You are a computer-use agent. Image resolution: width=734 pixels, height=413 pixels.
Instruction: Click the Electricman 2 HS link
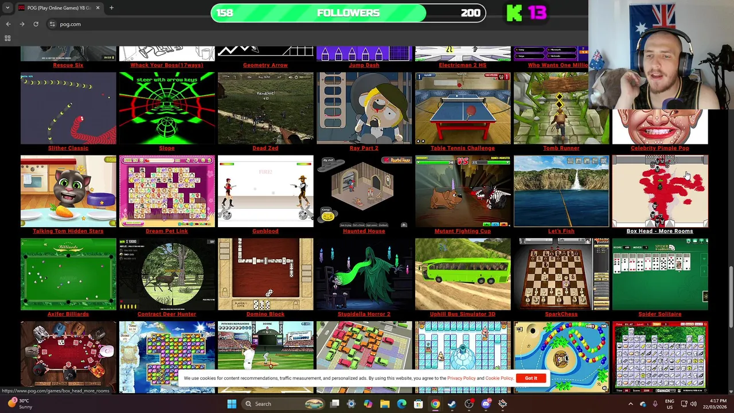[463, 65]
